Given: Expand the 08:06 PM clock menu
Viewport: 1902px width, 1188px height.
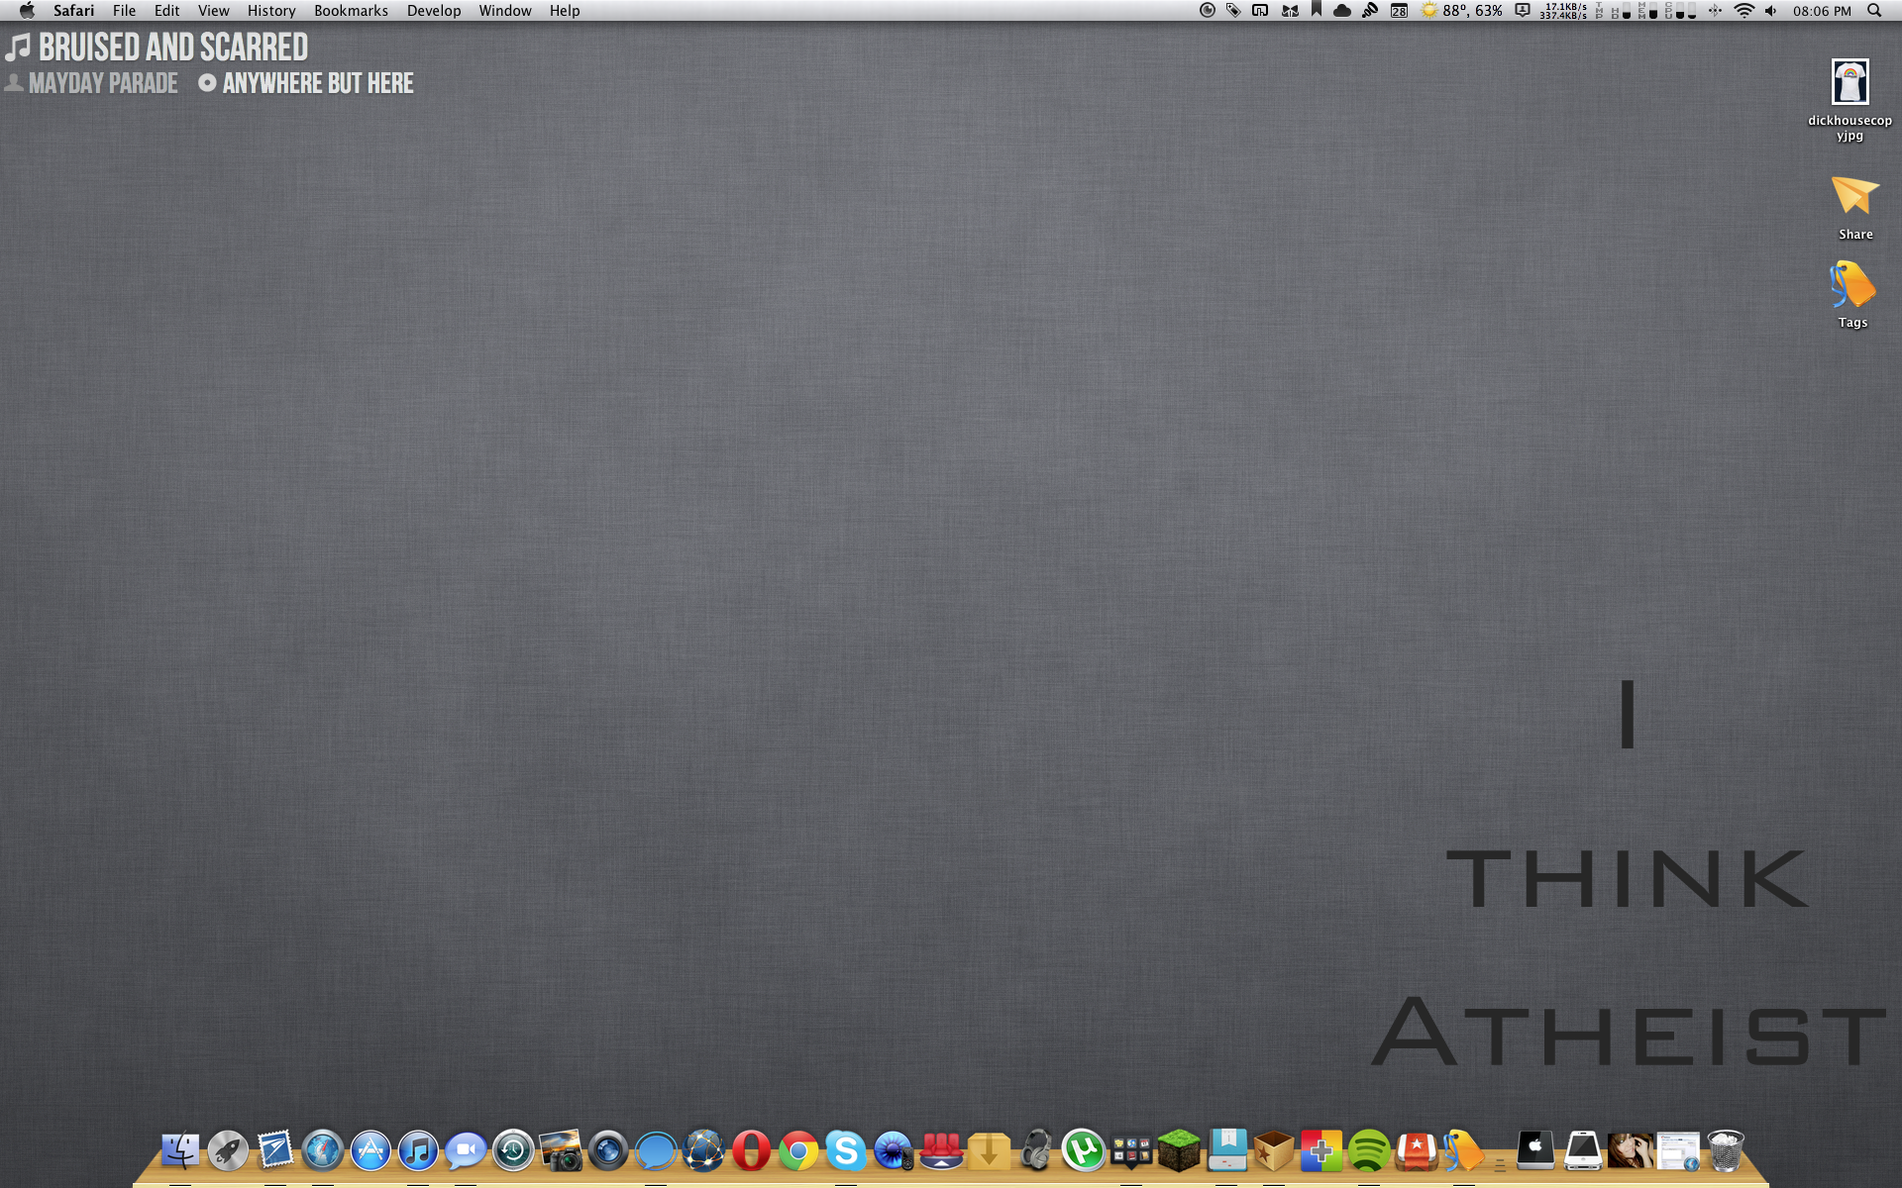Looking at the screenshot, I should tap(1821, 11).
